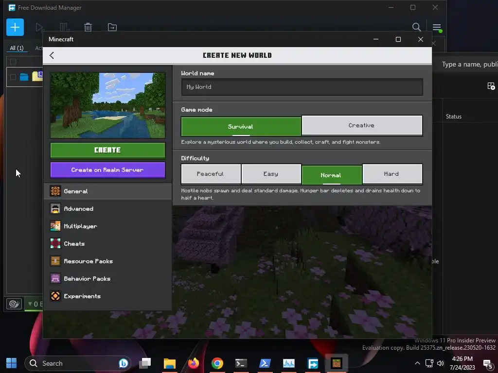Viewport: 498px width, 373px height.
Task: Select Survival game mode
Action: pyautogui.click(x=241, y=126)
